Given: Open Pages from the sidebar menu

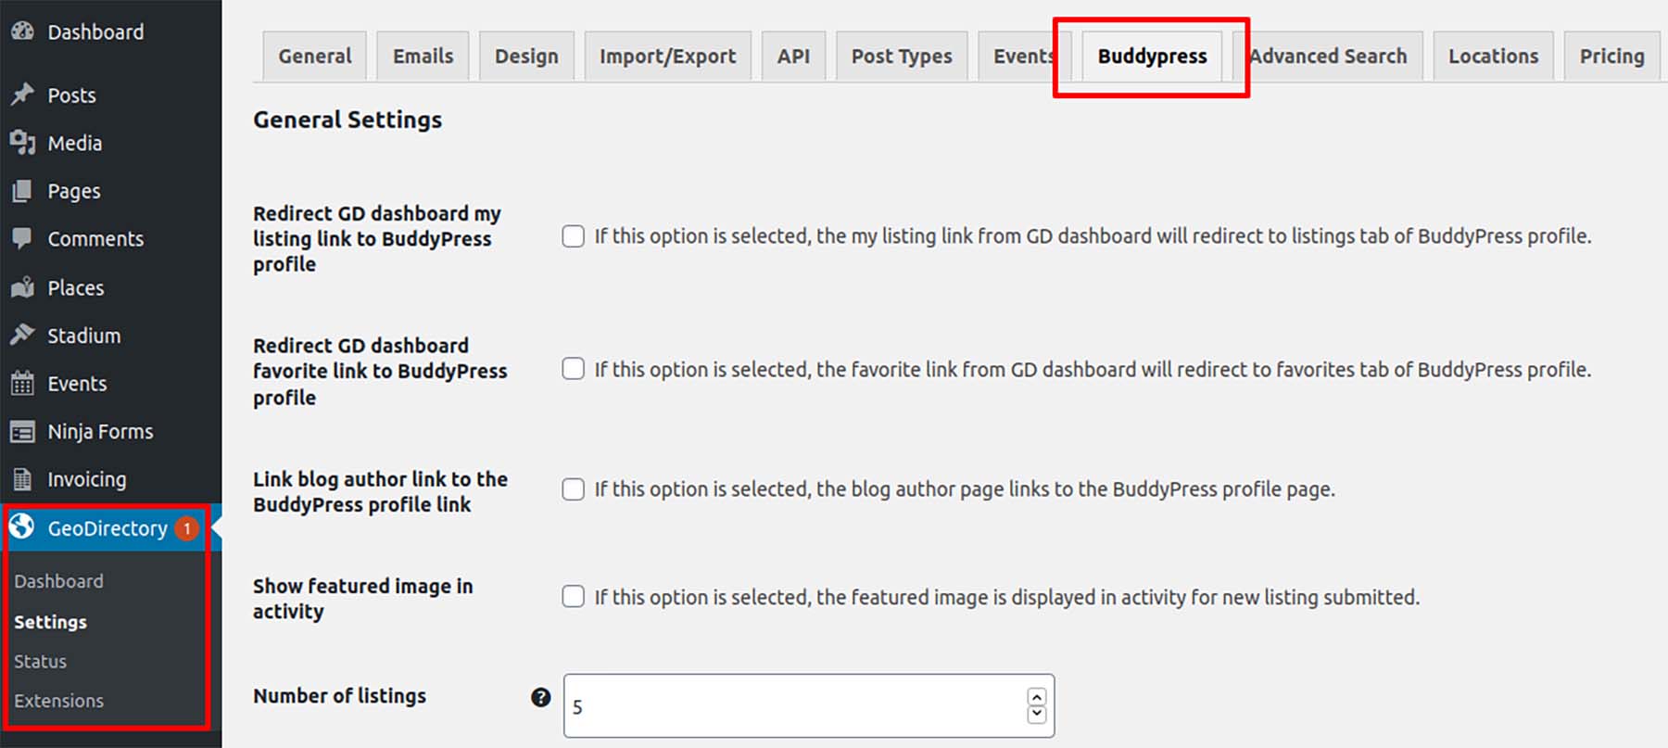Looking at the screenshot, I should [x=74, y=192].
